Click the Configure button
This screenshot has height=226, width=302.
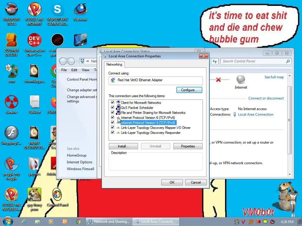pos(189,90)
